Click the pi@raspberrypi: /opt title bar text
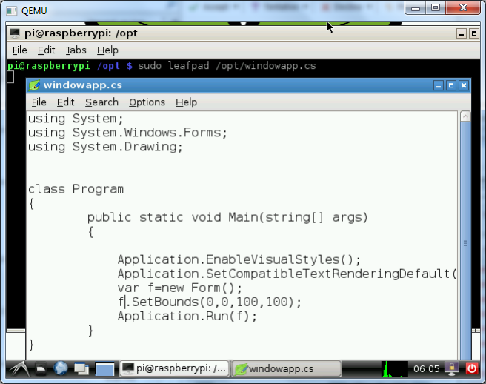Viewport: 486px width, 384px height. point(81,33)
